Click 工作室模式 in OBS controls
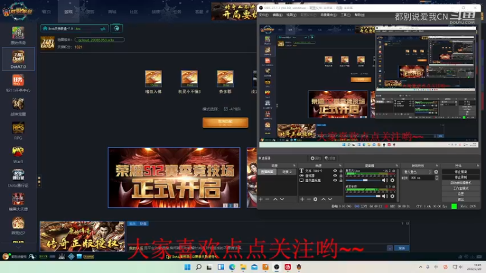The image size is (486, 273). pyautogui.click(x=460, y=189)
